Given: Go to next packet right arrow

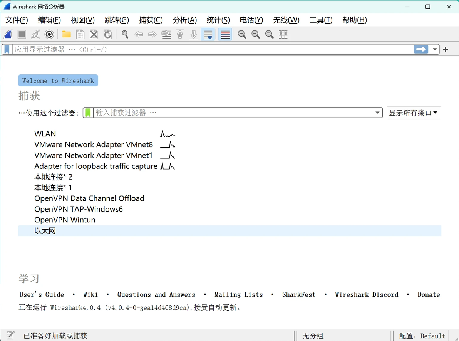Looking at the screenshot, I should 152,34.
